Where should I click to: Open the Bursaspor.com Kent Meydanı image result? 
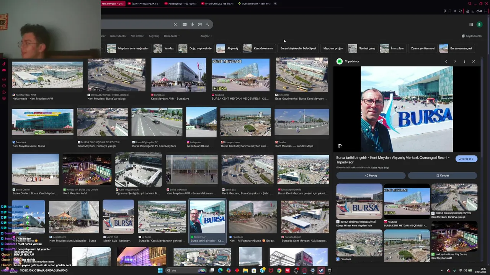pos(245,122)
